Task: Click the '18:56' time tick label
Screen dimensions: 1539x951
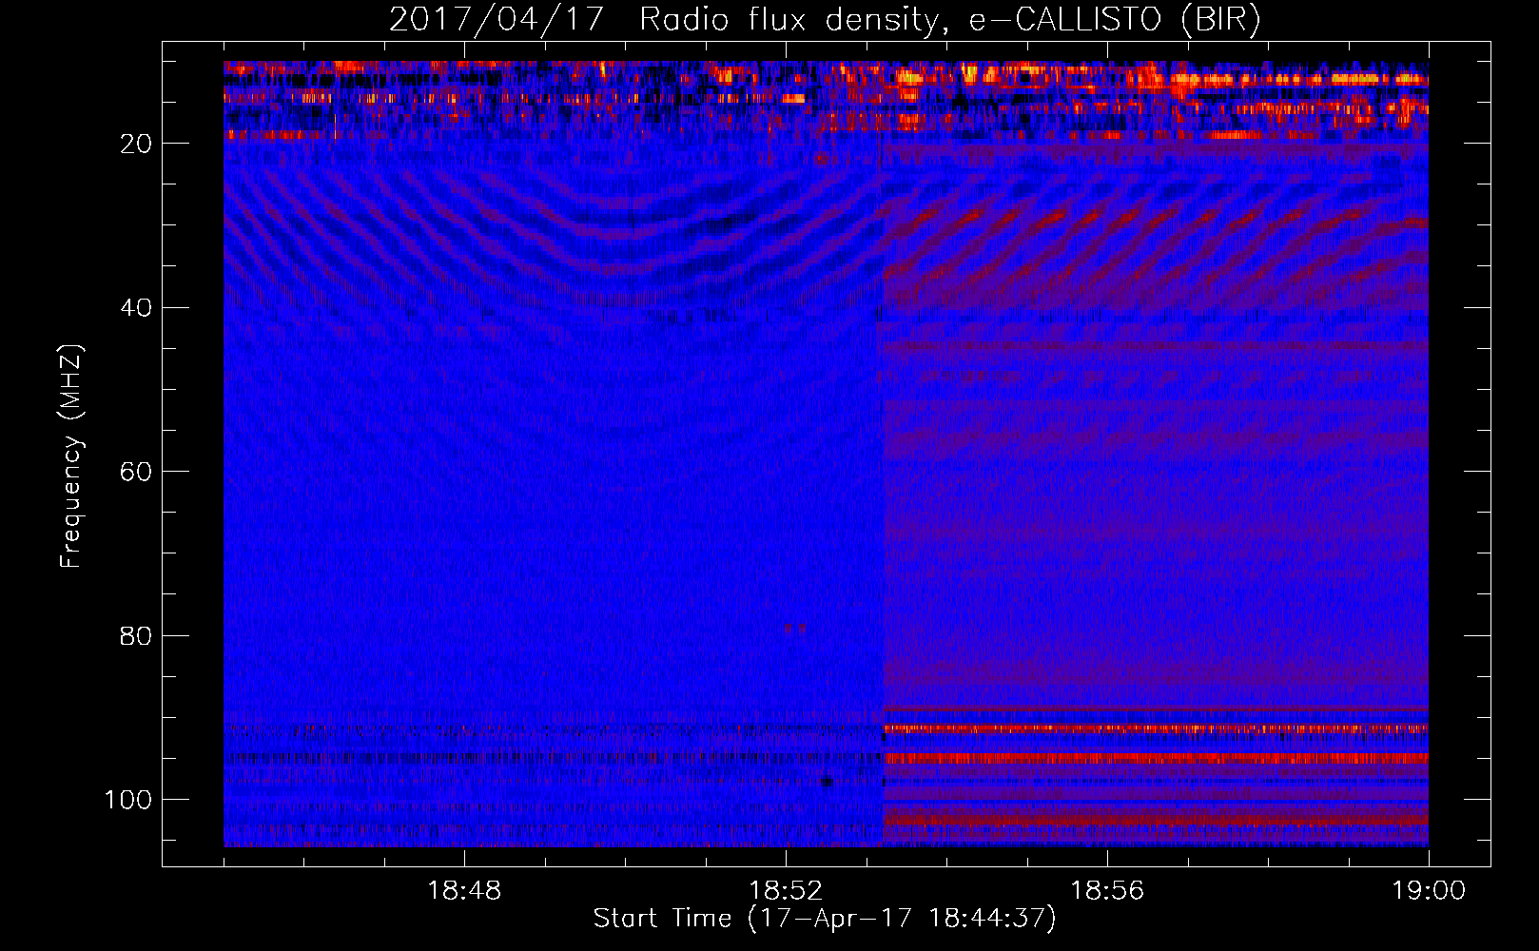Action: pyautogui.click(x=1107, y=891)
